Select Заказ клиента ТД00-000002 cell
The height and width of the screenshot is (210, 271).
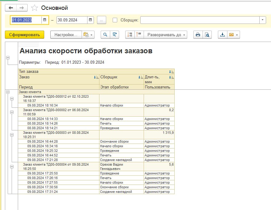[x=59, y=112]
